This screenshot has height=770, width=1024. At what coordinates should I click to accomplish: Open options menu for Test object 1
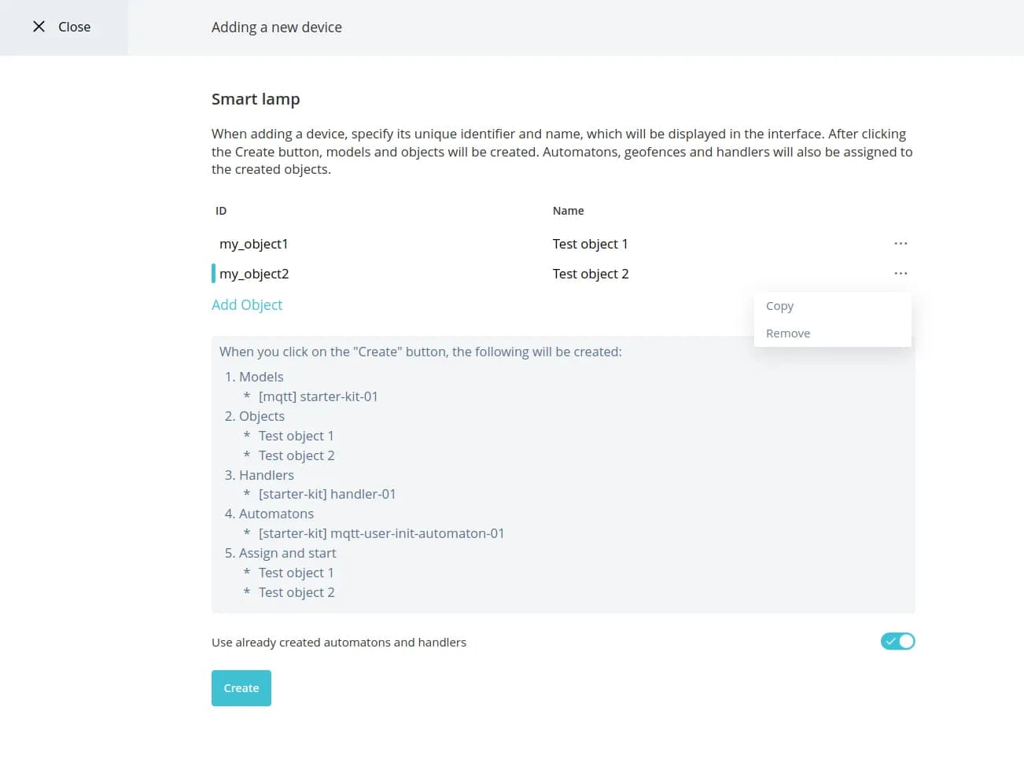point(901,244)
